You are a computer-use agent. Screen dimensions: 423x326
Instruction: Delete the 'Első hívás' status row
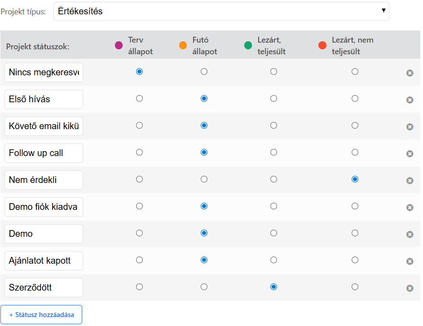410,100
